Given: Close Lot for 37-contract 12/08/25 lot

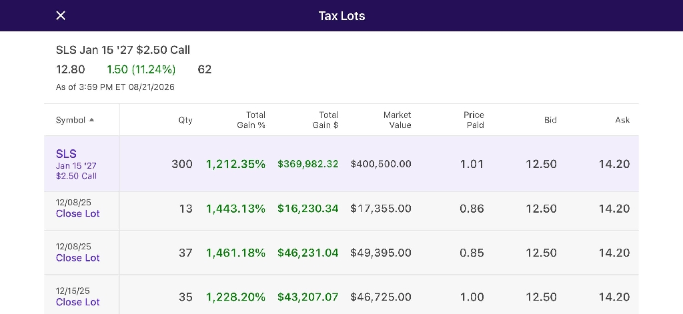Looking at the screenshot, I should tap(77, 258).
